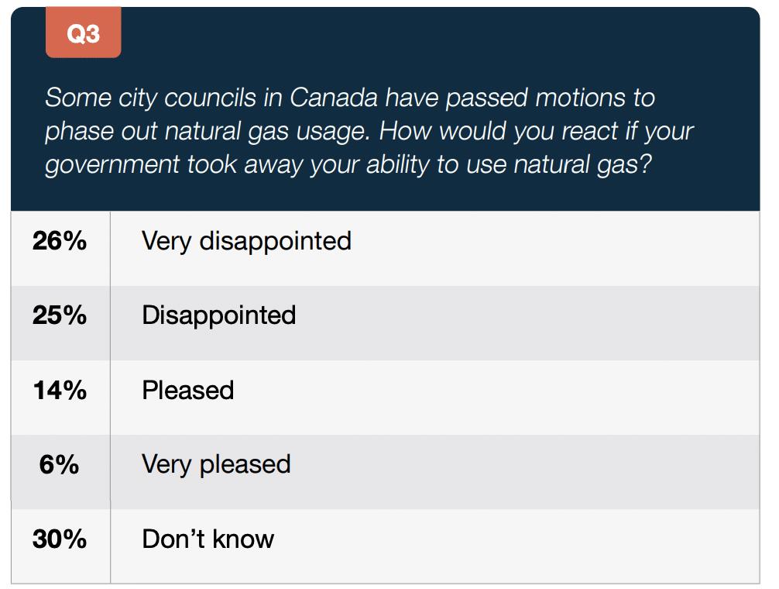Select the 6% percentage value
Viewport: 779px width, 589px height.
coord(59,465)
